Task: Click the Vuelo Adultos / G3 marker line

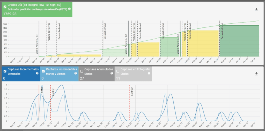Action: coord(180,39)
